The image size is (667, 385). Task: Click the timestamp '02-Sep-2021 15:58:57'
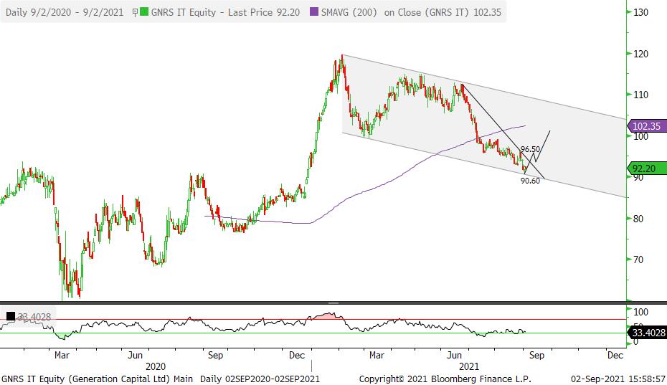coord(618,379)
